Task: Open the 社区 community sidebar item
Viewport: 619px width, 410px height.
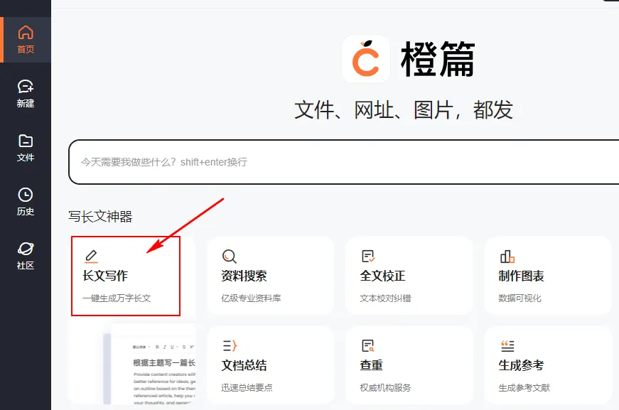Action: pyautogui.click(x=26, y=256)
